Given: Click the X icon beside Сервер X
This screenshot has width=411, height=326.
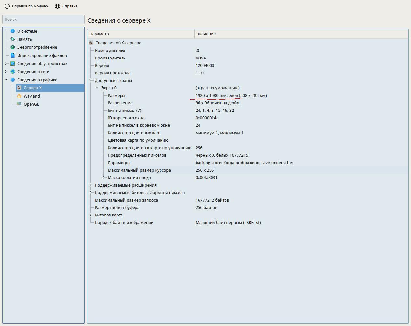Looking at the screenshot, I should [x=19, y=88].
